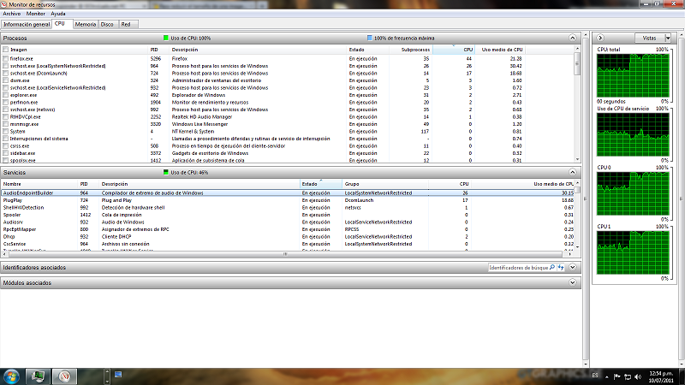Select the PlugPlay service row
The image size is (685, 385).
pos(289,200)
